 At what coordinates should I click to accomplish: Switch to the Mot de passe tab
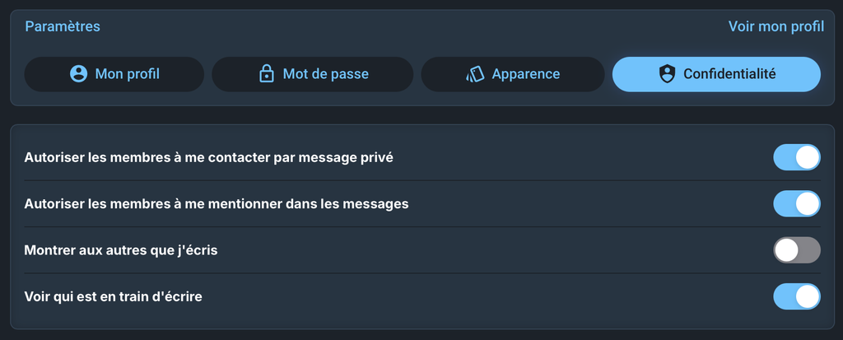(313, 74)
